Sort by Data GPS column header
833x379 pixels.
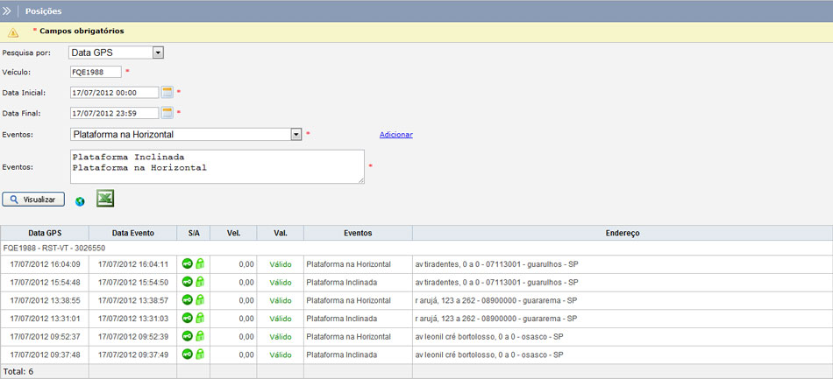pos(44,234)
